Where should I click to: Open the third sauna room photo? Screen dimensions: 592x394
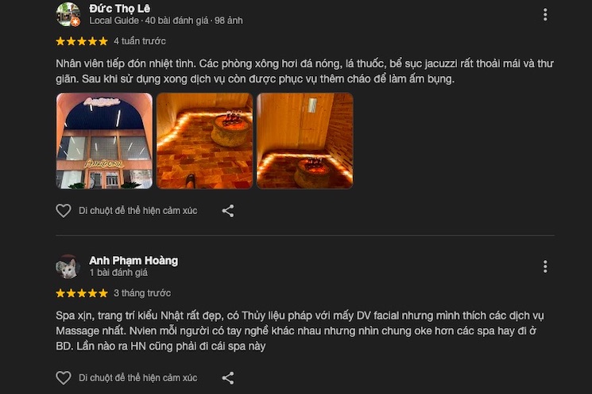coord(304,140)
